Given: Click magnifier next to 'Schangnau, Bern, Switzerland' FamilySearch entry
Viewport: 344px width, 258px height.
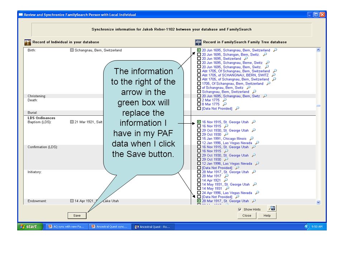Looking at the screenshot, I should pyautogui.click(x=254, y=91).
